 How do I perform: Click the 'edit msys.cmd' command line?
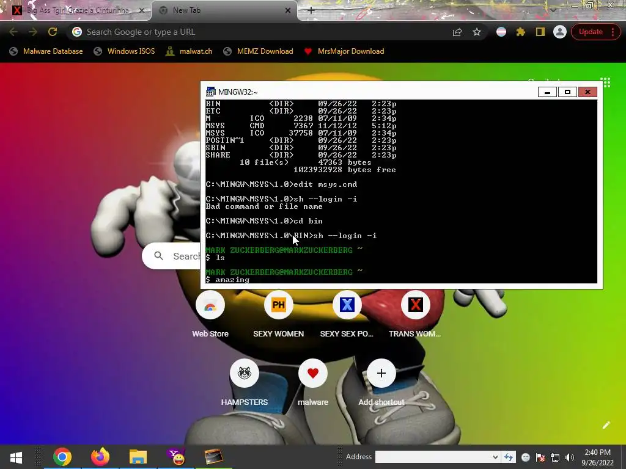325,184
